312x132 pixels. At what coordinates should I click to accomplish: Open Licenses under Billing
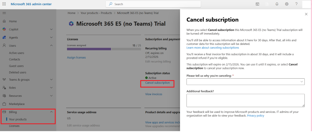pos(14,126)
